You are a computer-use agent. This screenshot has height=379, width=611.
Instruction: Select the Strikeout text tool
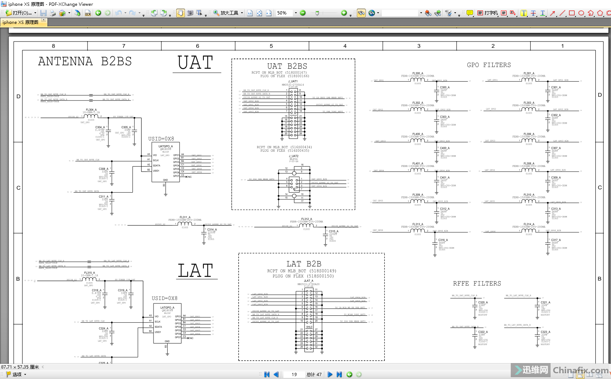tap(533, 13)
